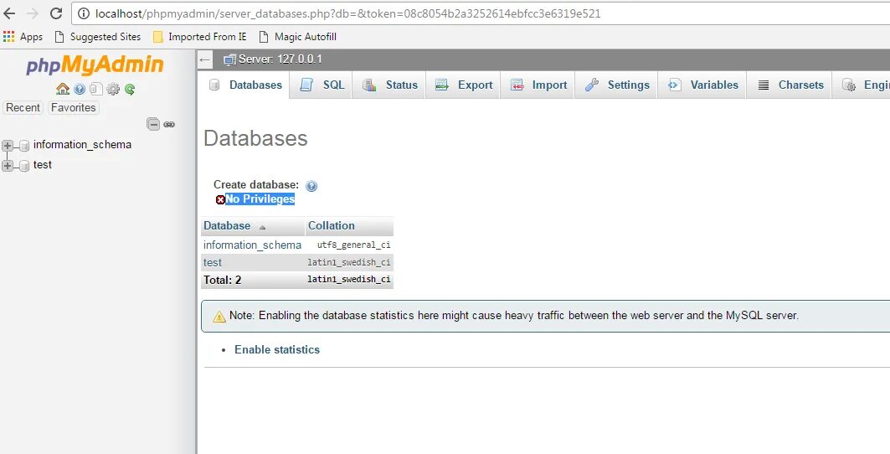Click the phpMyAdmin logo
The height and width of the screenshot is (454, 890).
[95, 65]
